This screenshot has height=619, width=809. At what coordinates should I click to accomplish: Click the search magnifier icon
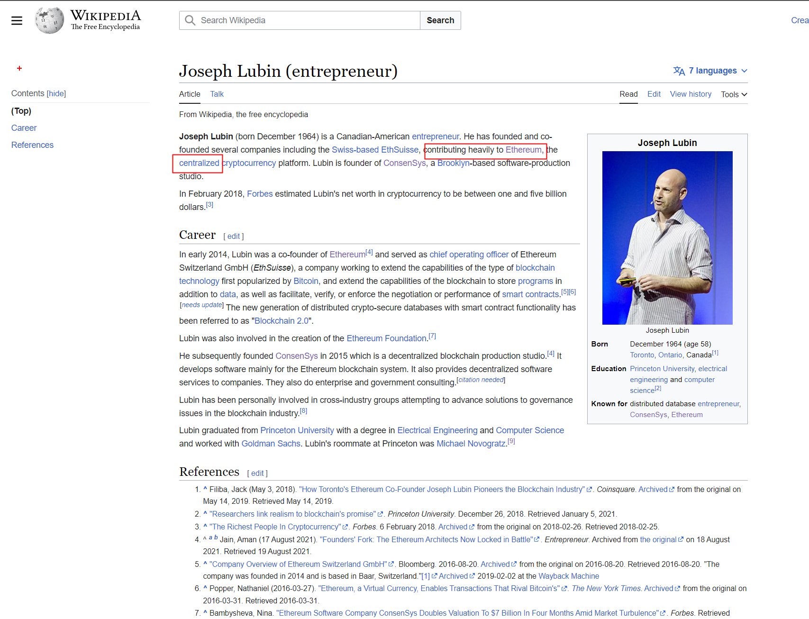coord(190,20)
